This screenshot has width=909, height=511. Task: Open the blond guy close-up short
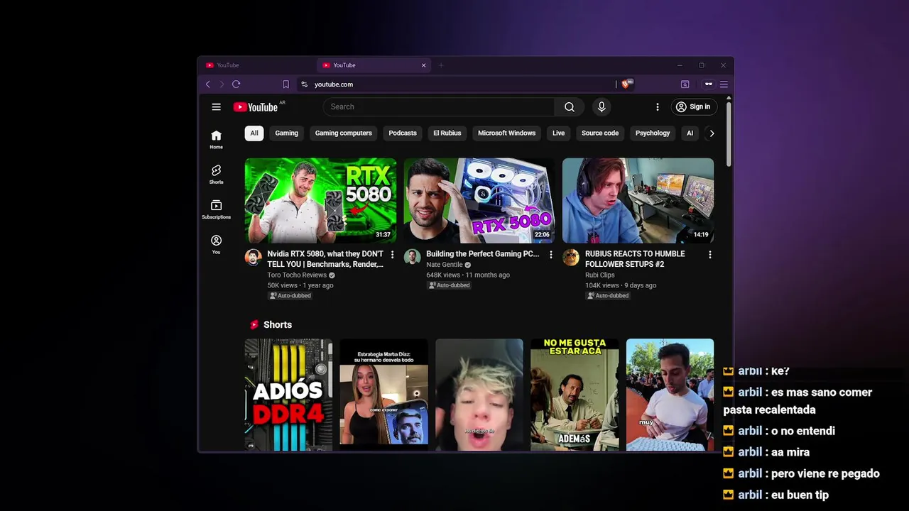[x=479, y=395]
